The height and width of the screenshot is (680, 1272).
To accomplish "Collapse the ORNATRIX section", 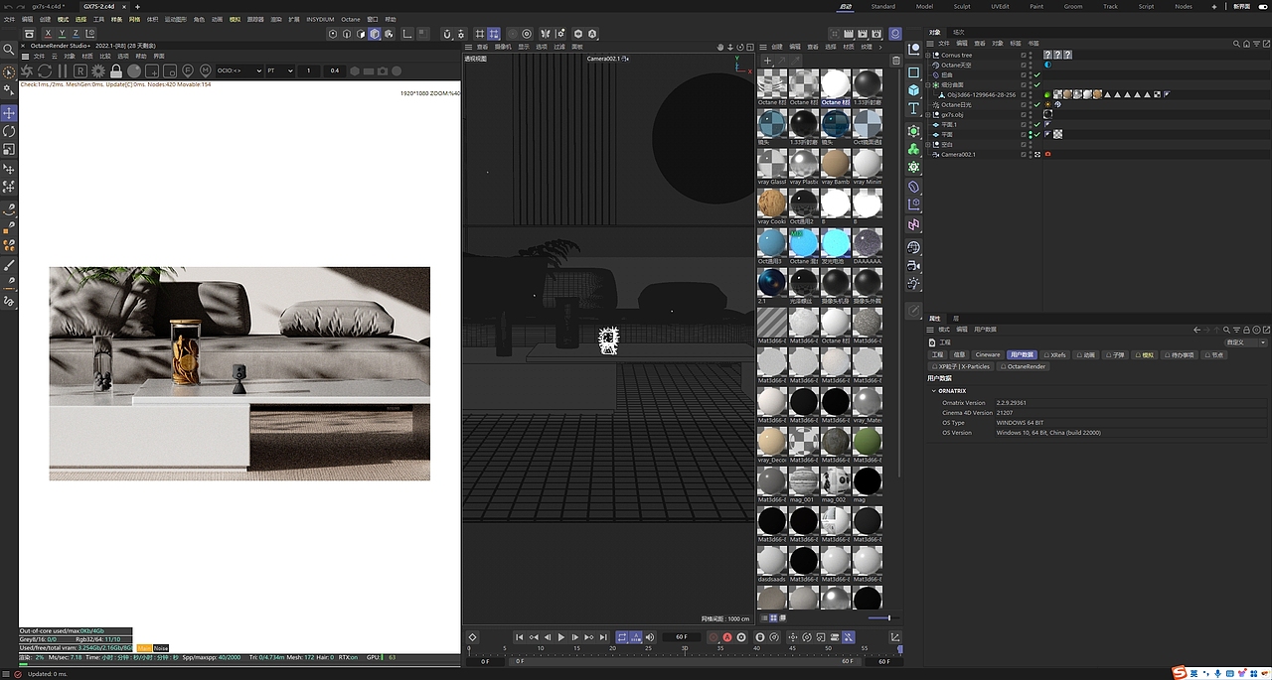I will point(933,391).
